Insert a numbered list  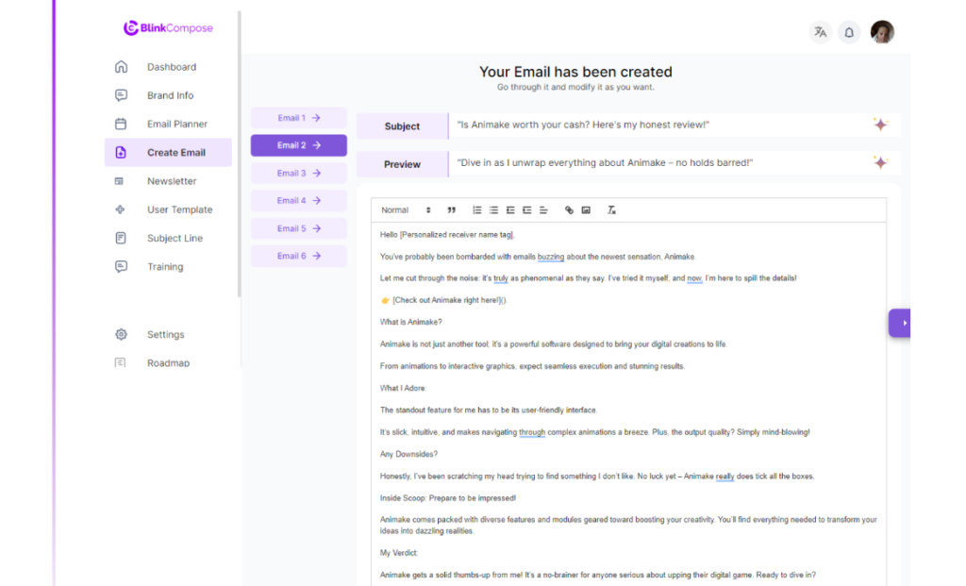pyautogui.click(x=476, y=210)
